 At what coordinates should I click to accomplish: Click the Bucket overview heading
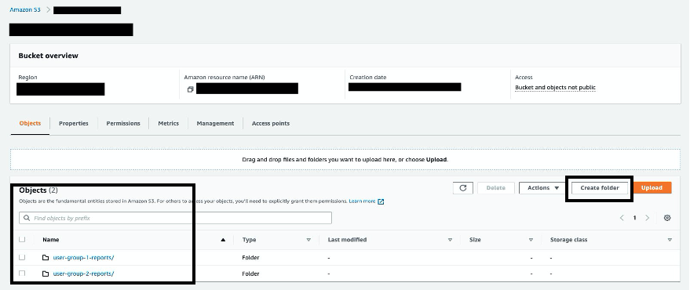tap(49, 56)
